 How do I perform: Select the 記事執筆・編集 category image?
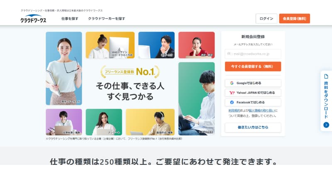(64, 122)
